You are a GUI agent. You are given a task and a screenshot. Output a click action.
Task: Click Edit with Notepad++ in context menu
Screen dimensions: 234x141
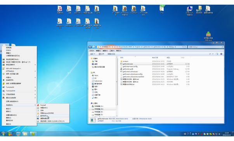click(x=14, y=68)
